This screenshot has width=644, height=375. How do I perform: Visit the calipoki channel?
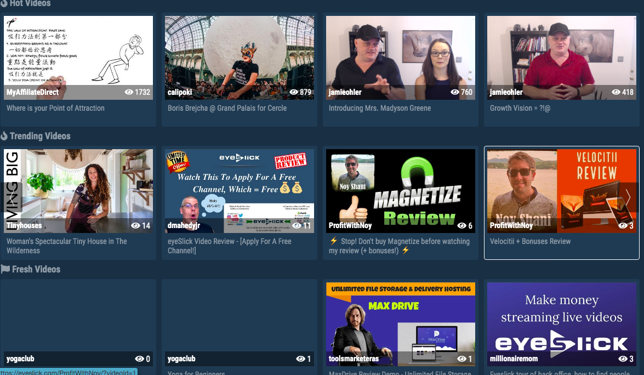pos(179,93)
